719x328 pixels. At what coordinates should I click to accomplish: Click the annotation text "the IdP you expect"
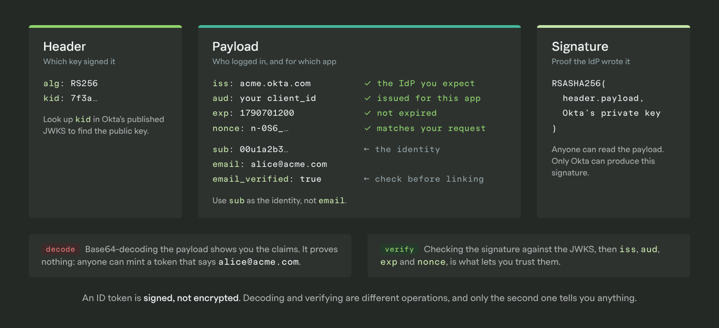[x=426, y=83]
